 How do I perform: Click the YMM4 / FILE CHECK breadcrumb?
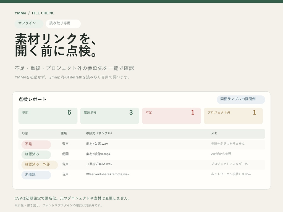click(34, 13)
